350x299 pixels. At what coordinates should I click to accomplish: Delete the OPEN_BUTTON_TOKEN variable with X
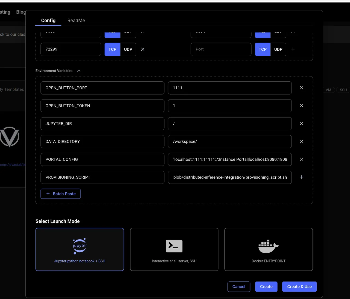(301, 106)
